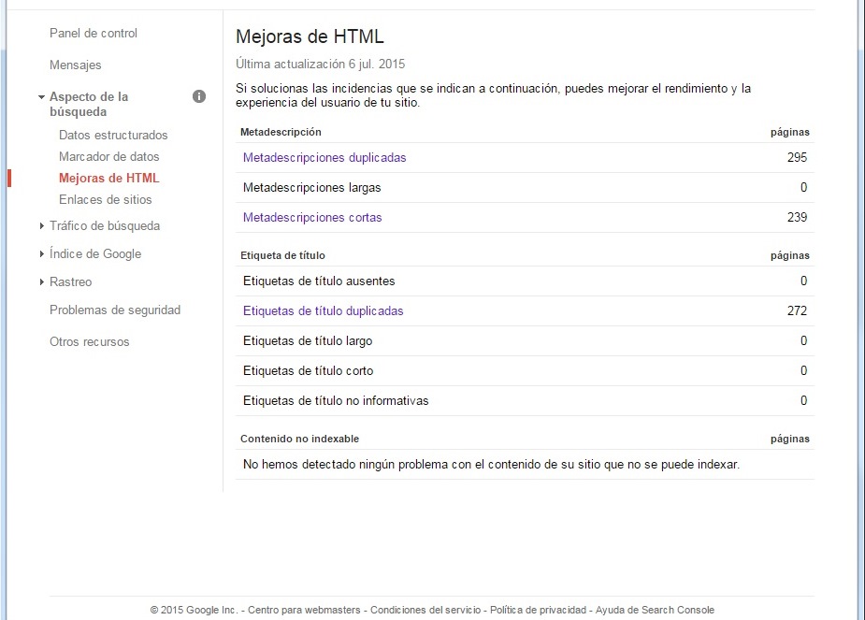865x620 pixels.
Task: Click the Última actualización 6 jul. 2015 text
Action: pyautogui.click(x=321, y=64)
